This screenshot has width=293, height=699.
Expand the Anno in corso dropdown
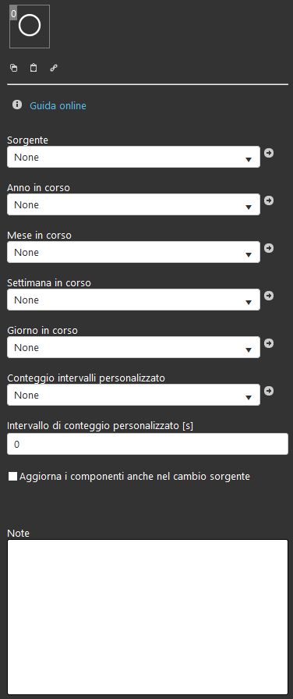pyautogui.click(x=133, y=204)
